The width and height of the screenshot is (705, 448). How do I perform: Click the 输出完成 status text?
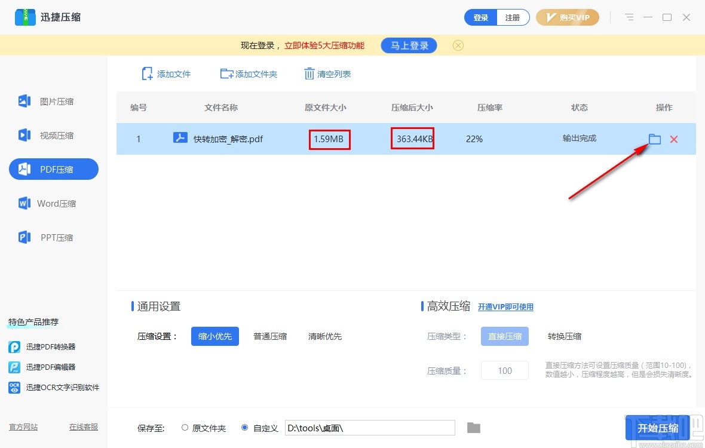pos(579,139)
